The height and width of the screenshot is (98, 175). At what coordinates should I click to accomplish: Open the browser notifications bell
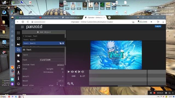click(12, 22)
